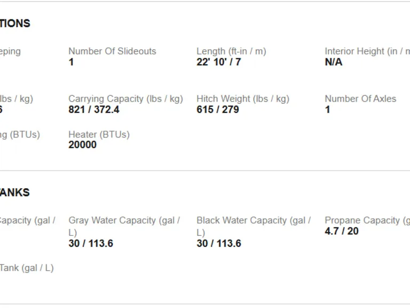Viewport: 410px width, 308px height.
Task: Click the Gray Water Capacity label
Action: pyautogui.click(x=124, y=226)
